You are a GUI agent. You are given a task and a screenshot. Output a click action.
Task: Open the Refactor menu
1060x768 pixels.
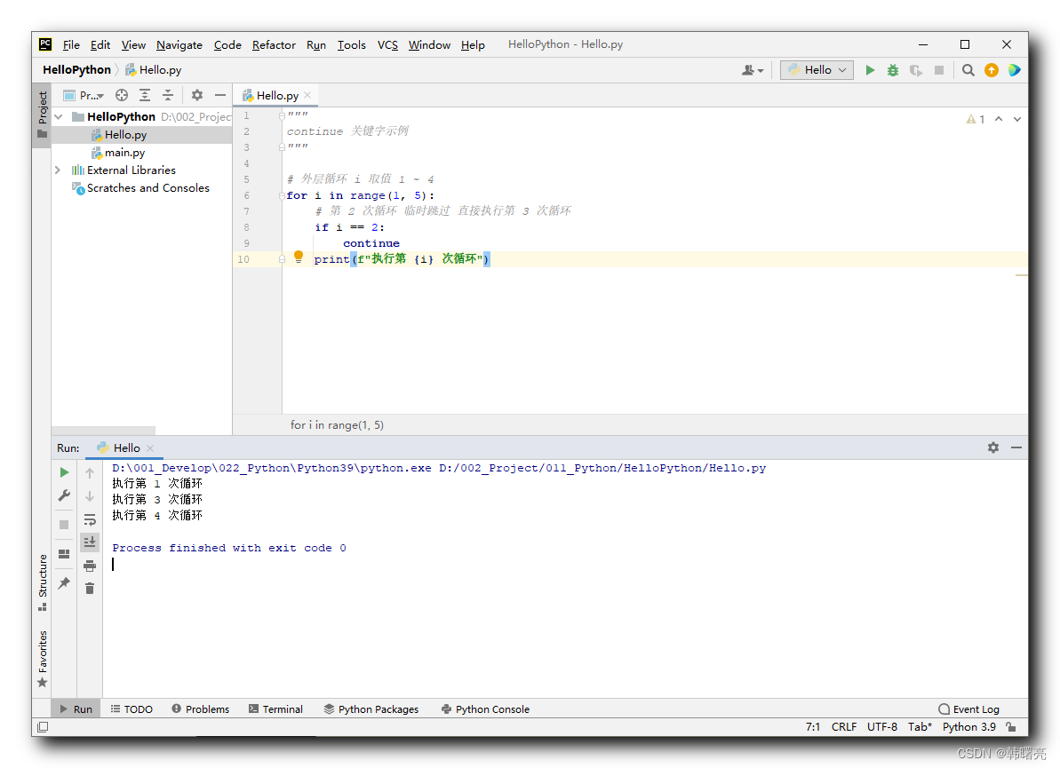point(274,44)
